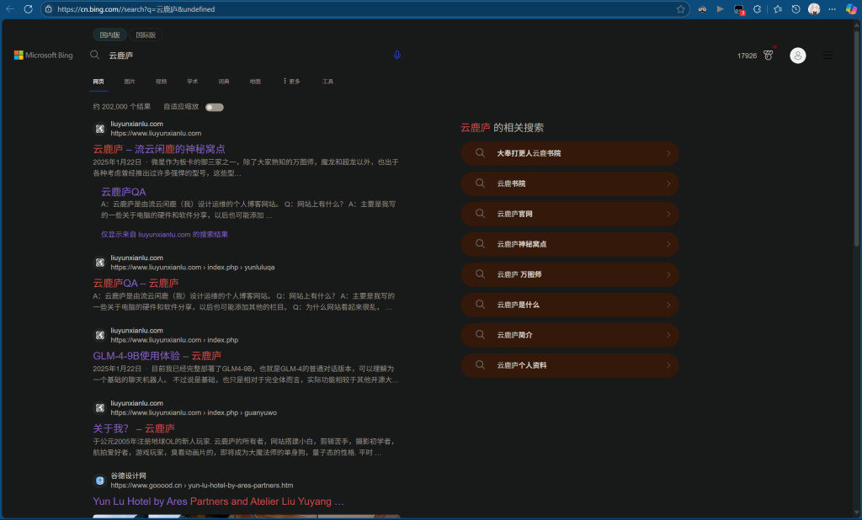Switch to the 词典 tab
The height and width of the screenshot is (520, 862).
(224, 82)
